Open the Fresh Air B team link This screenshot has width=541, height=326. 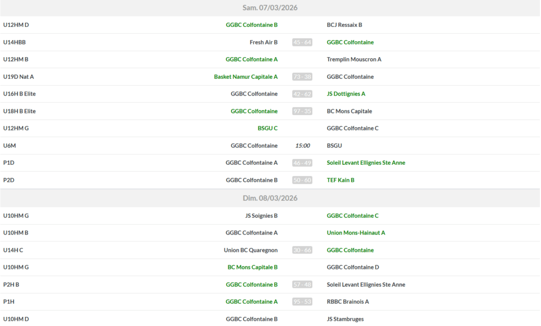coord(263,42)
